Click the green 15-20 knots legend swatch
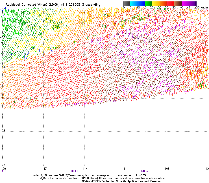This screenshot has width=209, height=183. click(149, 3)
